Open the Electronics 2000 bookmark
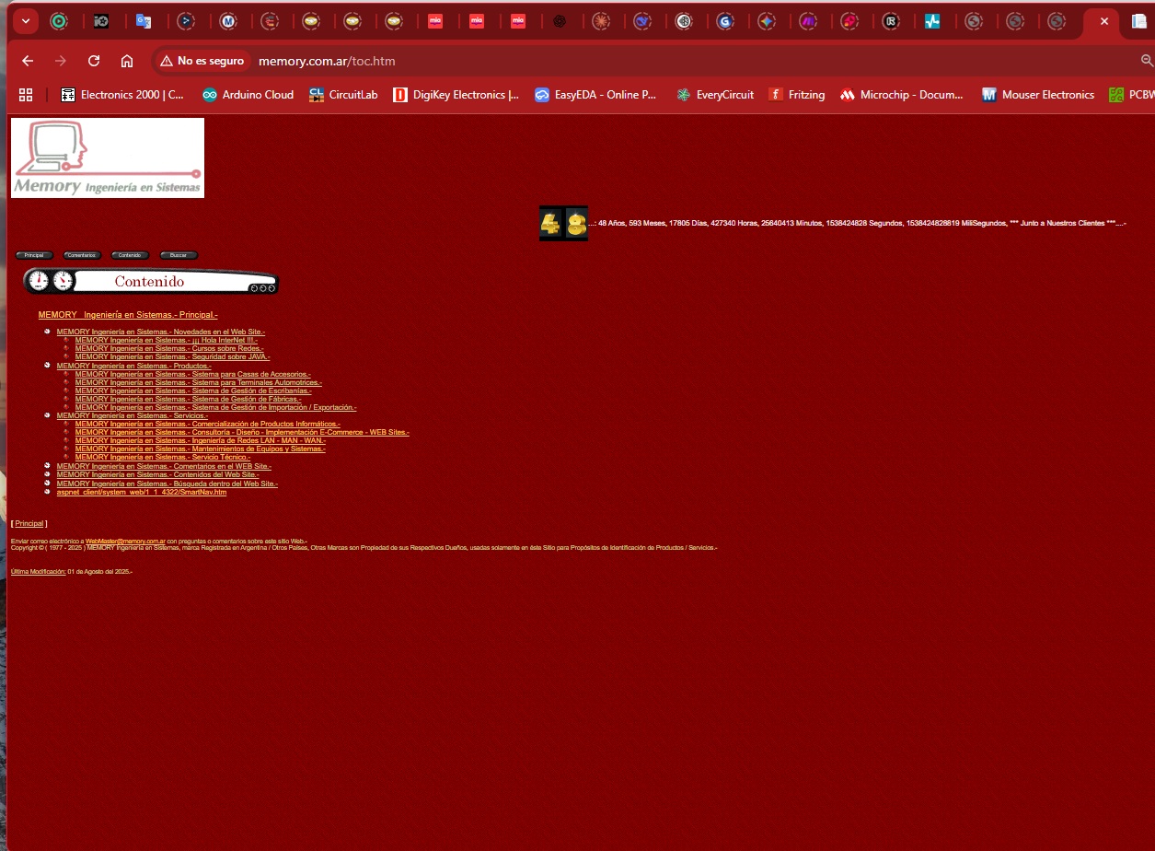The image size is (1155, 851). tap(122, 94)
